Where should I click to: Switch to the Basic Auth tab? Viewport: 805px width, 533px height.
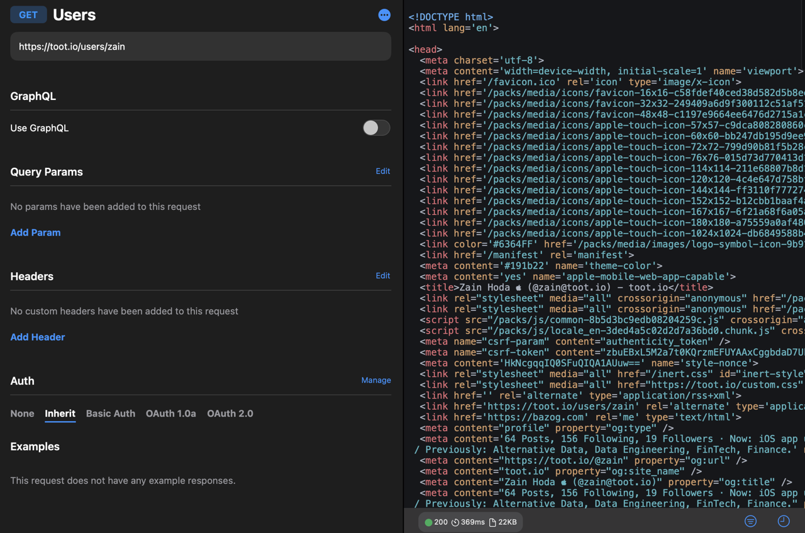pyautogui.click(x=111, y=414)
